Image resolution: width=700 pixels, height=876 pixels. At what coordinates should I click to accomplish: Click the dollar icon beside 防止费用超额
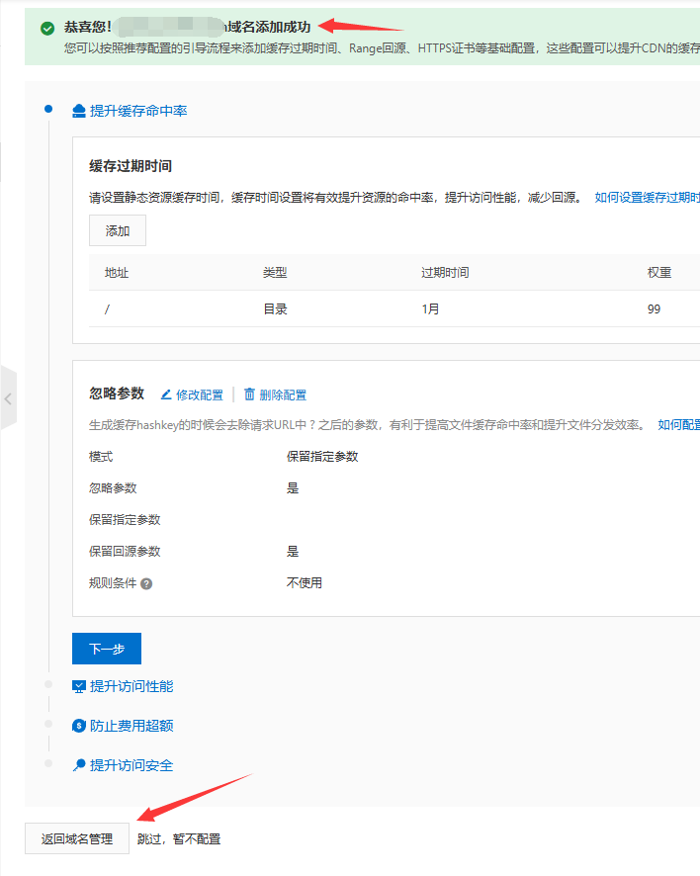coord(80,726)
